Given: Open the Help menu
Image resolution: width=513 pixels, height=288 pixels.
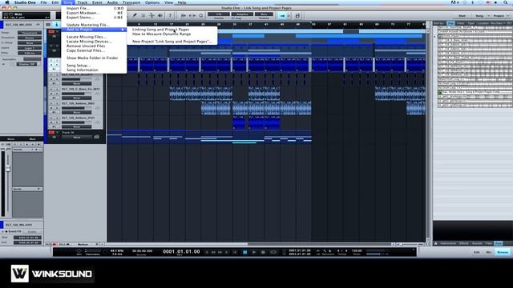Looking at the screenshot, I should [x=182, y=2].
